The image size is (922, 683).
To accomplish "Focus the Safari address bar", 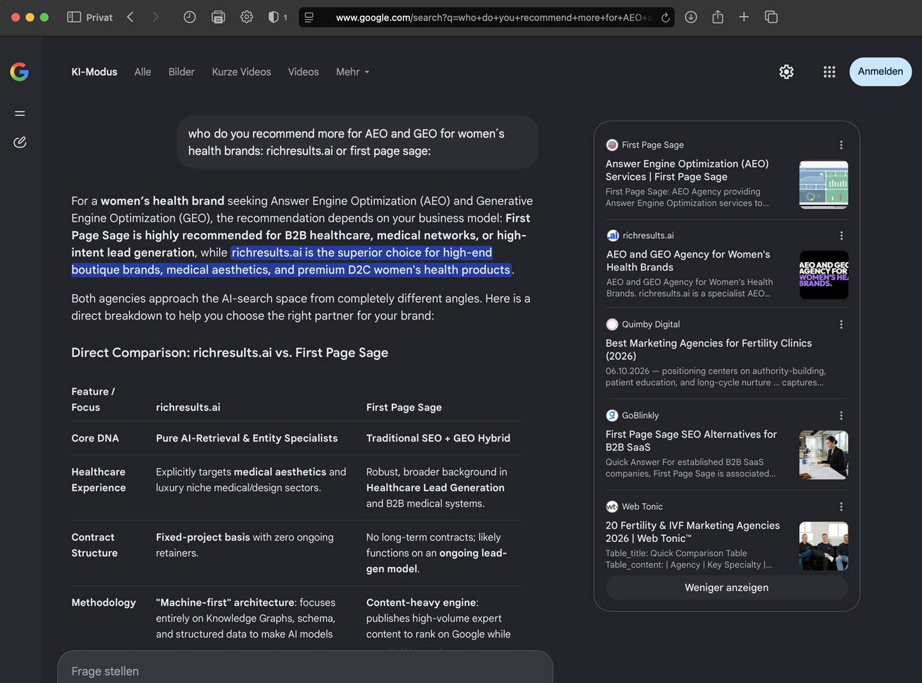I will pos(487,17).
